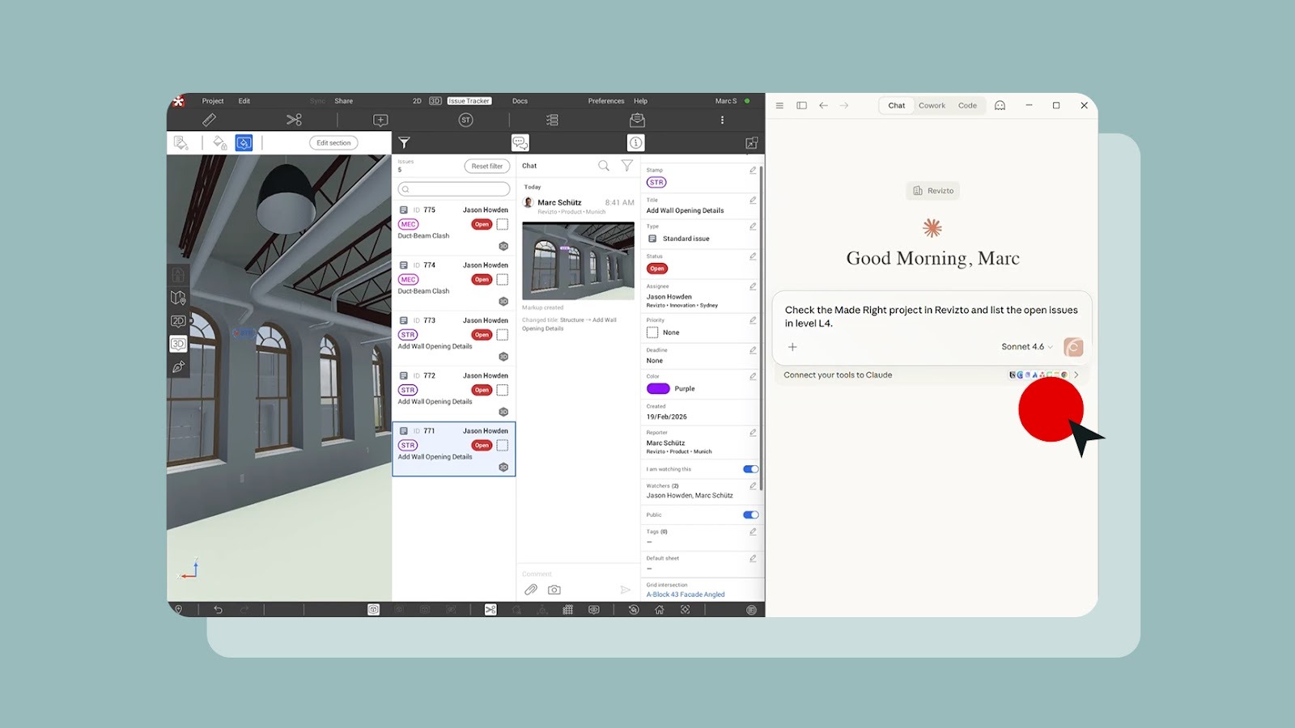Viewport: 1295px width, 728px height.
Task: Click the undo arrow in bottom bar
Action: 218,610
